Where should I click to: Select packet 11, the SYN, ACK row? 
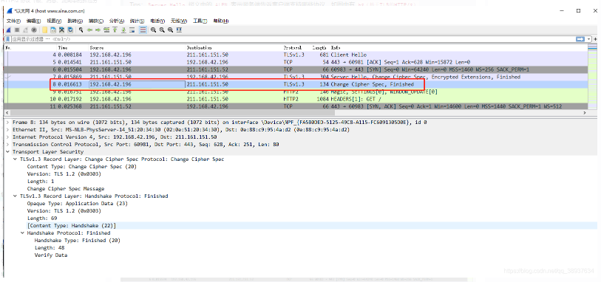295,106
